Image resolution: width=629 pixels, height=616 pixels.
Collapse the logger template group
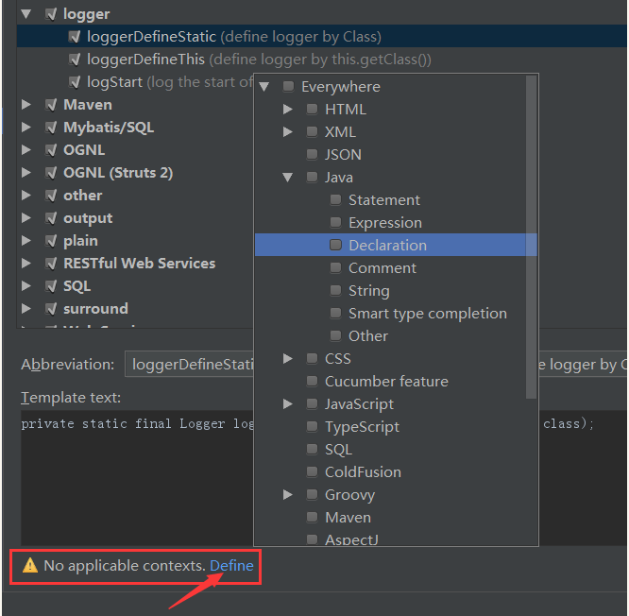(x=26, y=14)
